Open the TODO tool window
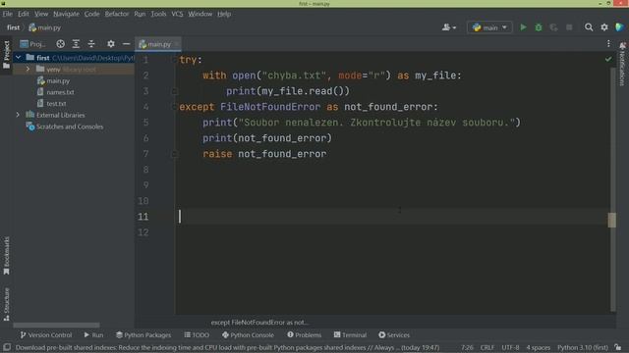This screenshot has width=629, height=353. 197,335
